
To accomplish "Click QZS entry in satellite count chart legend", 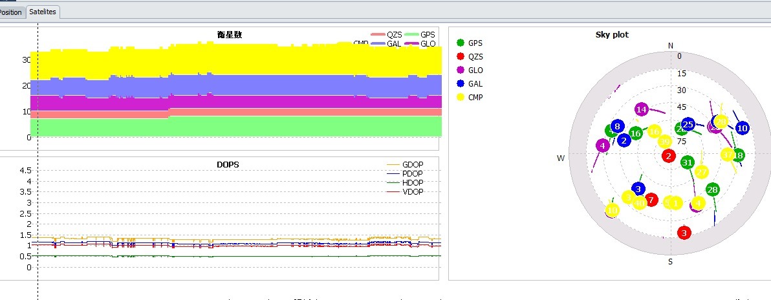I will tap(386, 34).
